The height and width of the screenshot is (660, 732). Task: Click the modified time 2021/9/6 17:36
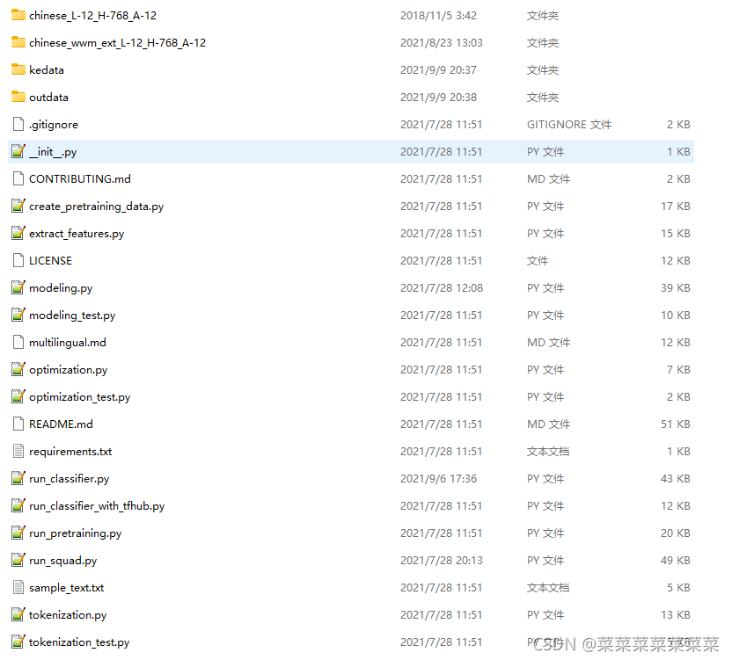(438, 479)
